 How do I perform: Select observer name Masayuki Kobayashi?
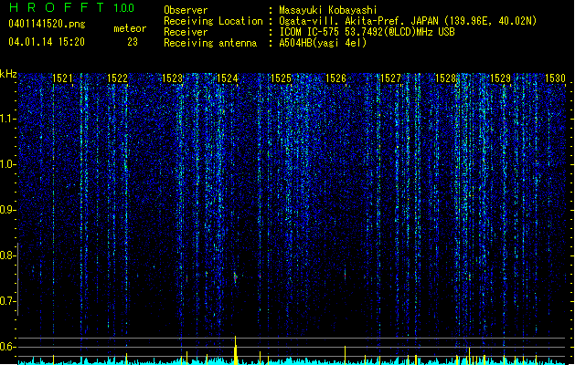point(328,10)
